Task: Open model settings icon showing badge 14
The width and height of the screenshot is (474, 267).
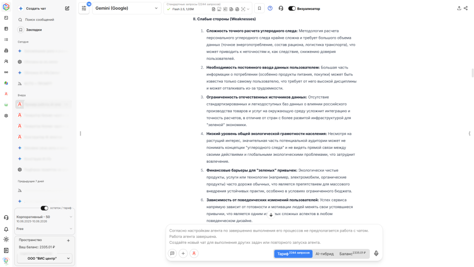Action: pyautogui.click(x=84, y=8)
